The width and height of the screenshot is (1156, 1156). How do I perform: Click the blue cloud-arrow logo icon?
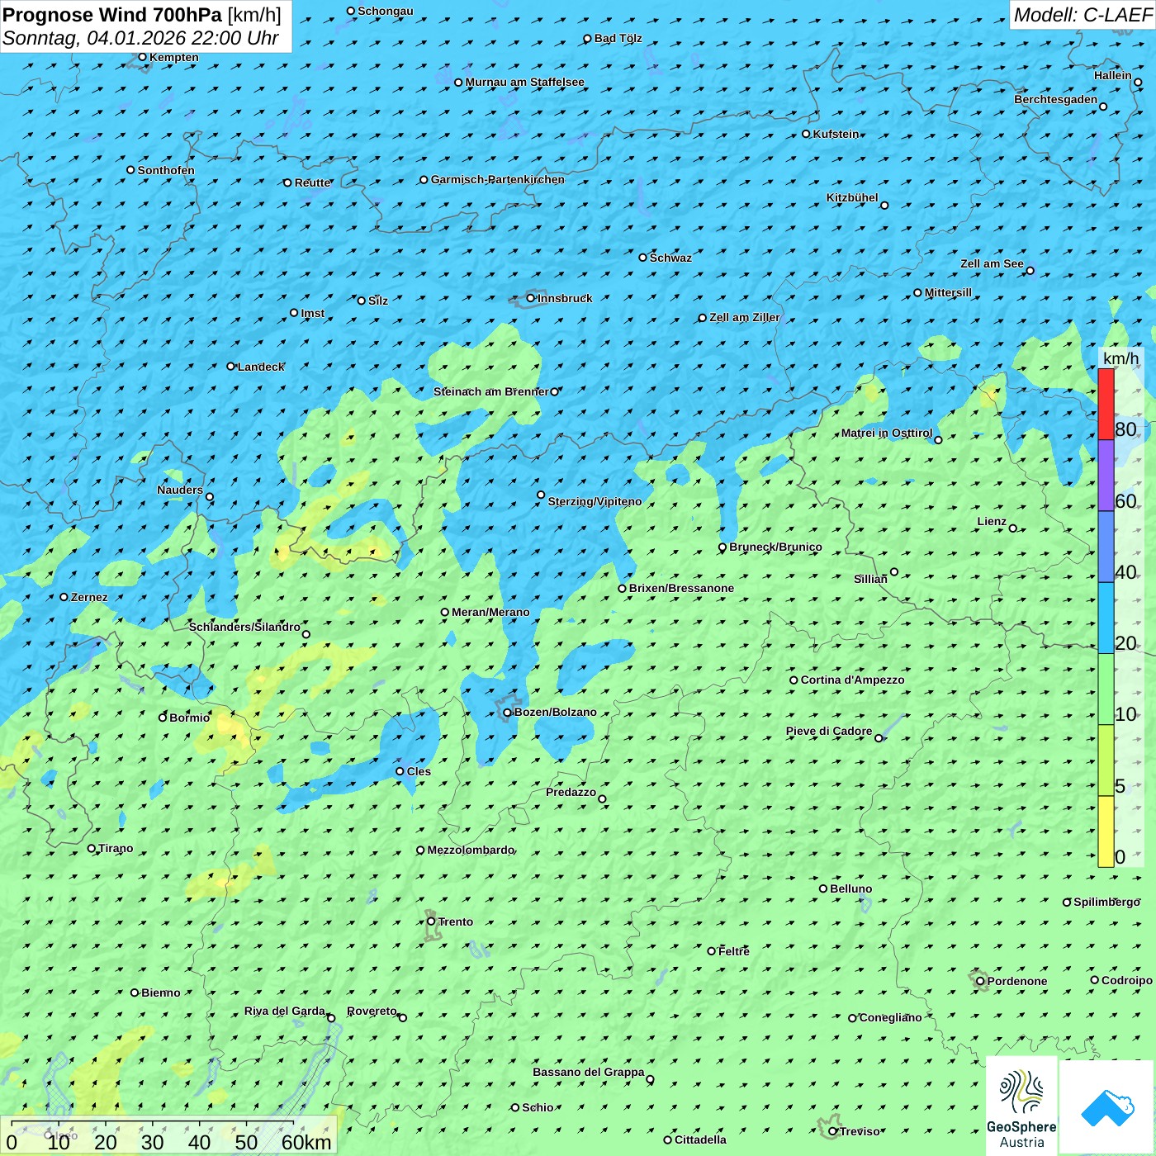1107,1107
